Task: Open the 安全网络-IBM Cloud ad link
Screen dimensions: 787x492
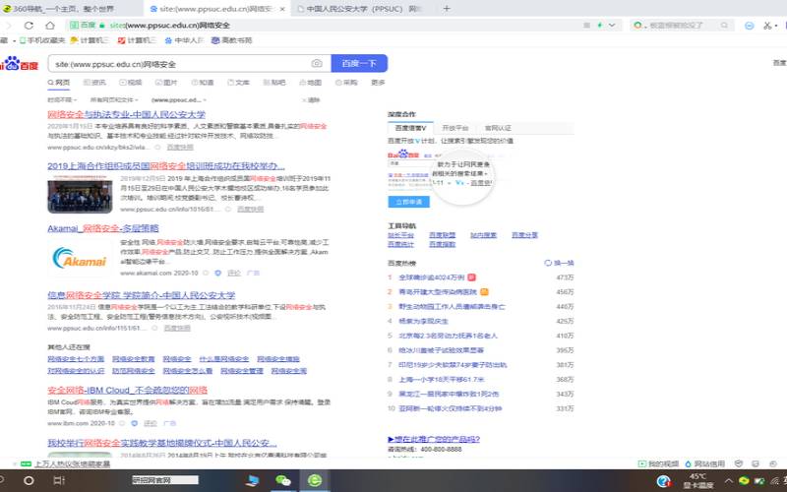Action: pos(128,390)
